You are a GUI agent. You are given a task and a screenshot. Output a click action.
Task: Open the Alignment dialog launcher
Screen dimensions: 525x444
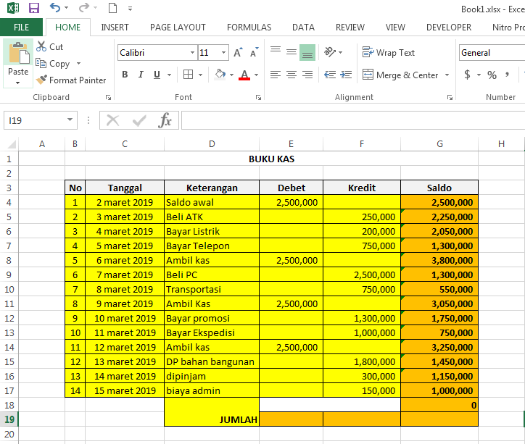pyautogui.click(x=450, y=97)
